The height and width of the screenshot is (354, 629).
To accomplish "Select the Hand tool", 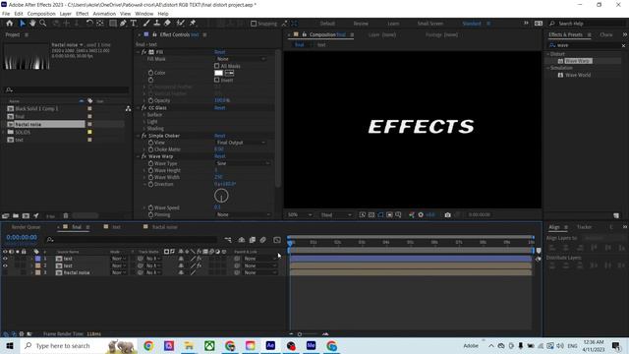I will 32,24.
